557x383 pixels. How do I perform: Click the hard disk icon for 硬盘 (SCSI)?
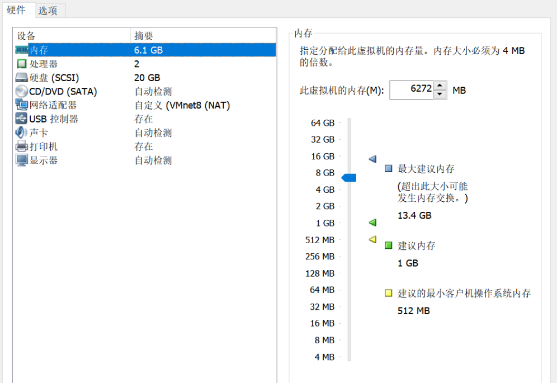(x=21, y=78)
